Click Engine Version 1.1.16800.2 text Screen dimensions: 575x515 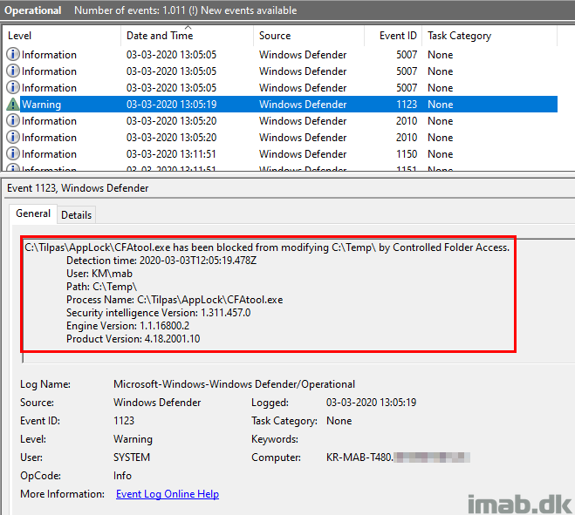127,326
